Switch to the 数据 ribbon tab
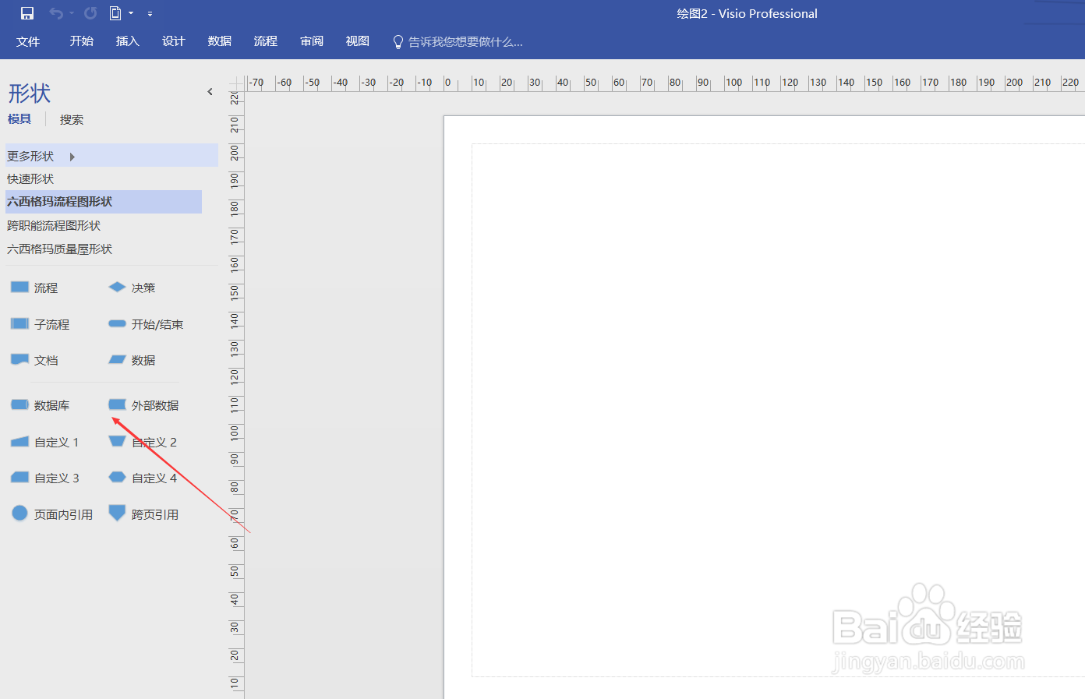 point(219,41)
